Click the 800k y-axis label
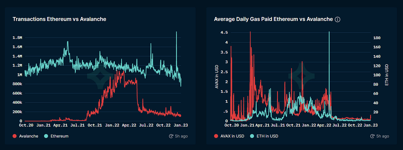 click(x=17, y=84)
